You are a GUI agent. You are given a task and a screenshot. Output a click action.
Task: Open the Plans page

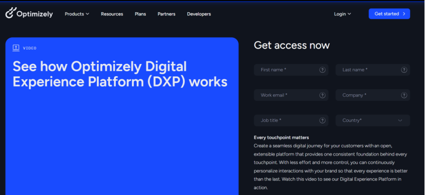click(140, 14)
